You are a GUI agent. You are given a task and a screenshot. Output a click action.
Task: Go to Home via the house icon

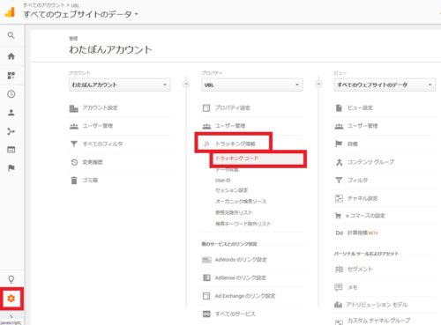11,56
